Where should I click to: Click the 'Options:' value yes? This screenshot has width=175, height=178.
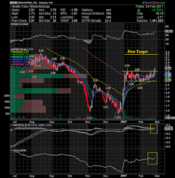[x=109, y=10]
